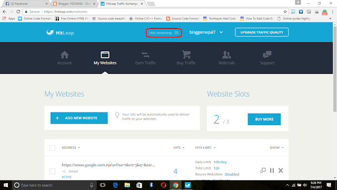The image size is (337, 190).
Task: Click UPGRADE TRAFFIC QUALITY button
Action: tap(262, 32)
